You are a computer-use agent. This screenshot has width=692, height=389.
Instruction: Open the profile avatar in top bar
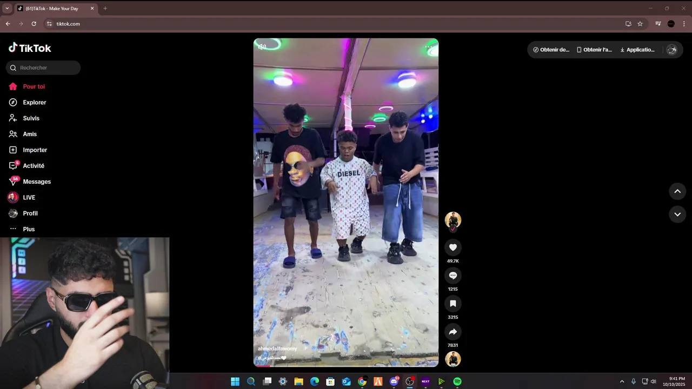click(x=672, y=50)
